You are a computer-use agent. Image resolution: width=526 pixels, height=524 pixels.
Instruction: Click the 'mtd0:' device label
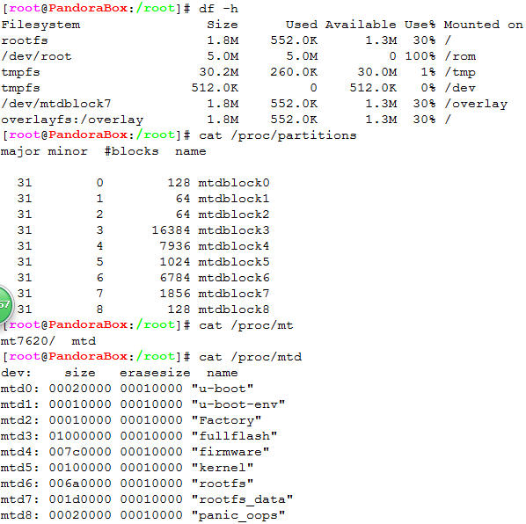pyautogui.click(x=20, y=389)
